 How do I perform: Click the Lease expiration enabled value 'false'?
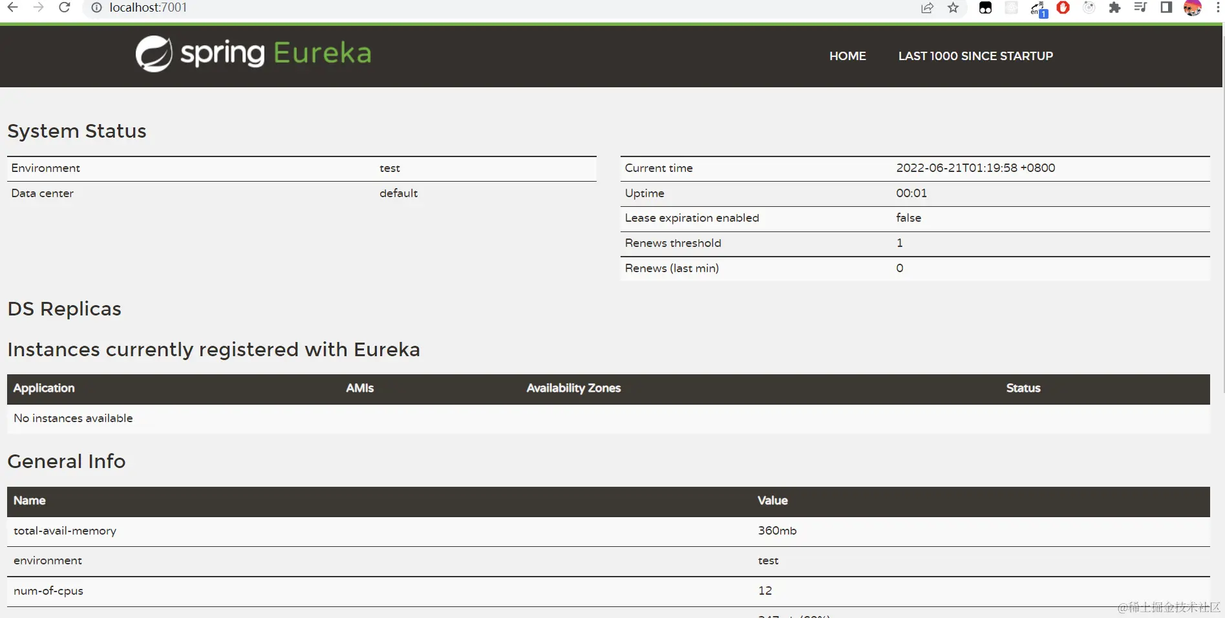(x=908, y=218)
